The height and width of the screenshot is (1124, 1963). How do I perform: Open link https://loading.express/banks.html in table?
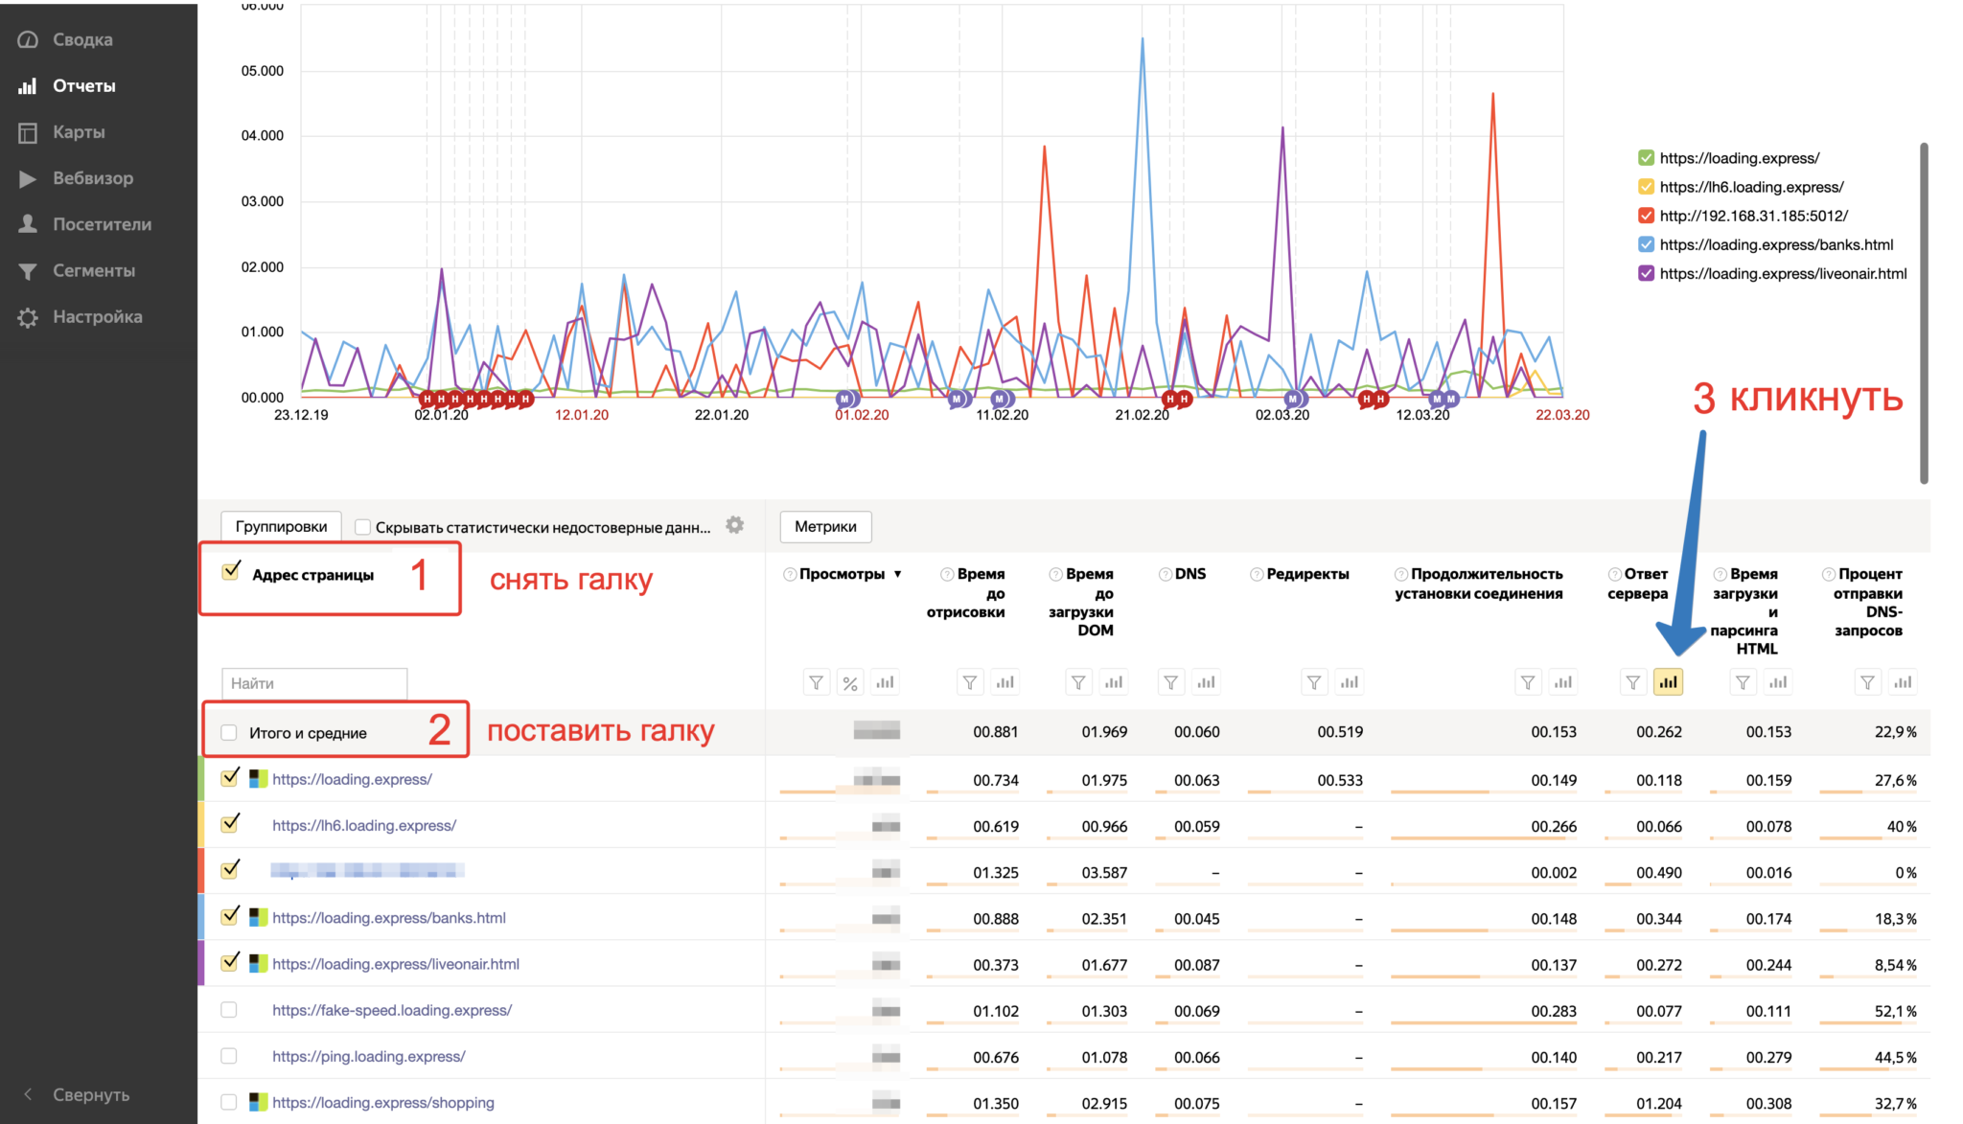point(389,918)
